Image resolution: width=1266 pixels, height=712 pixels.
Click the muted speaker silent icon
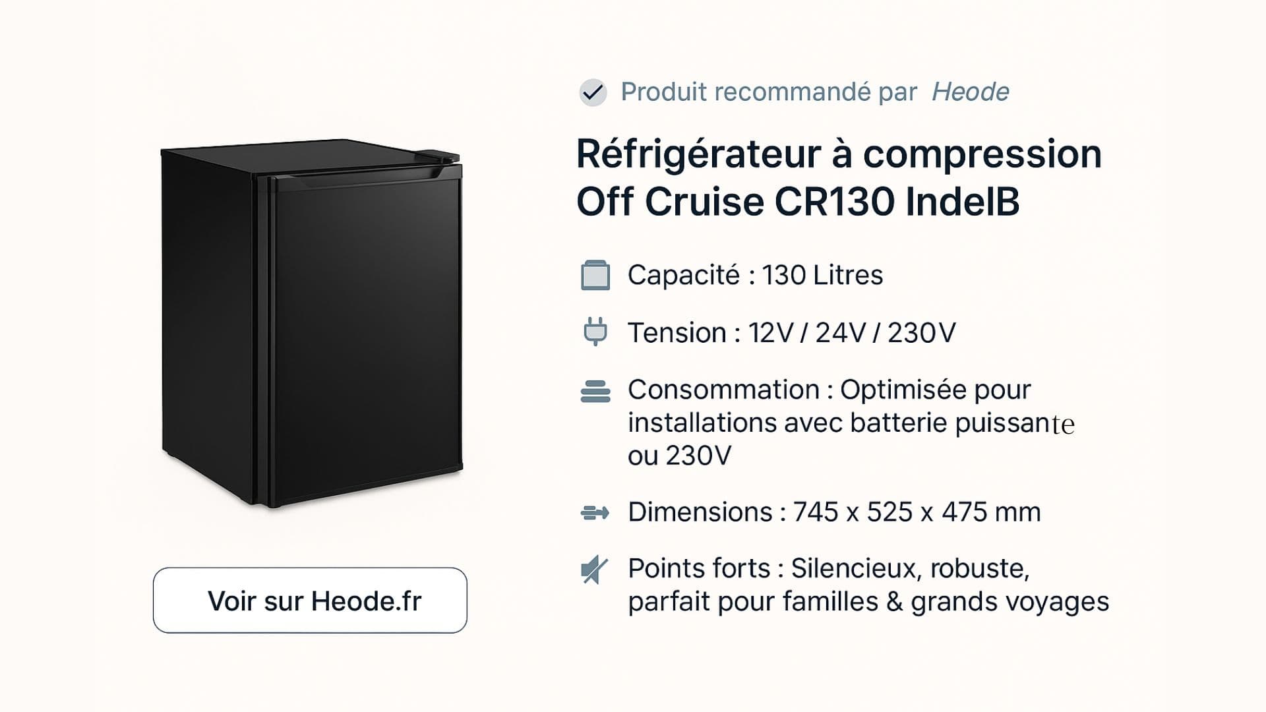[594, 570]
